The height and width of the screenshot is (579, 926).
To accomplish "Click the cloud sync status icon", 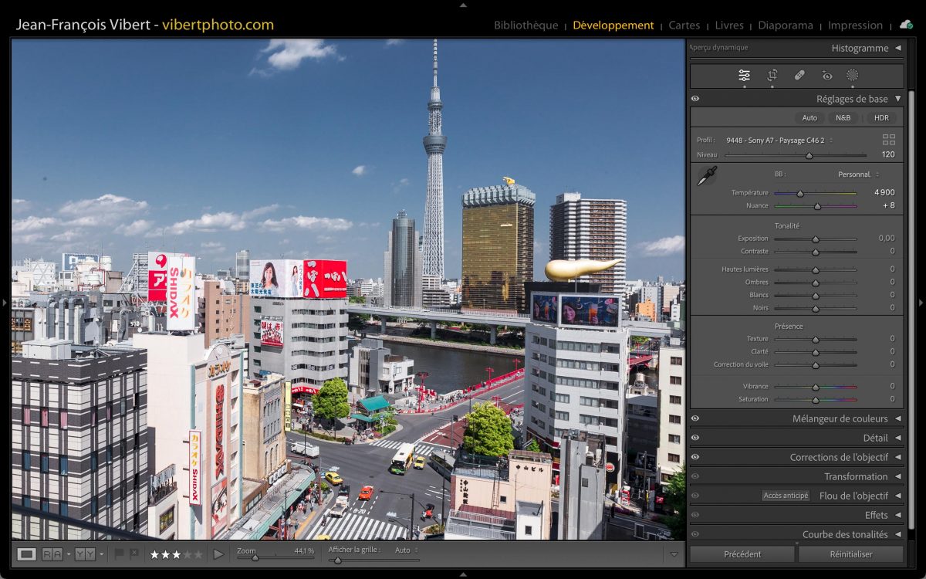I will pos(906,25).
